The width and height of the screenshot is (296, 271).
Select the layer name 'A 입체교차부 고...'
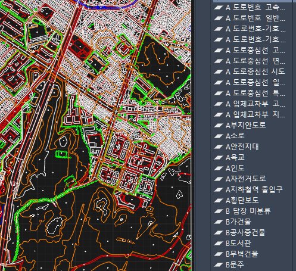256,104
